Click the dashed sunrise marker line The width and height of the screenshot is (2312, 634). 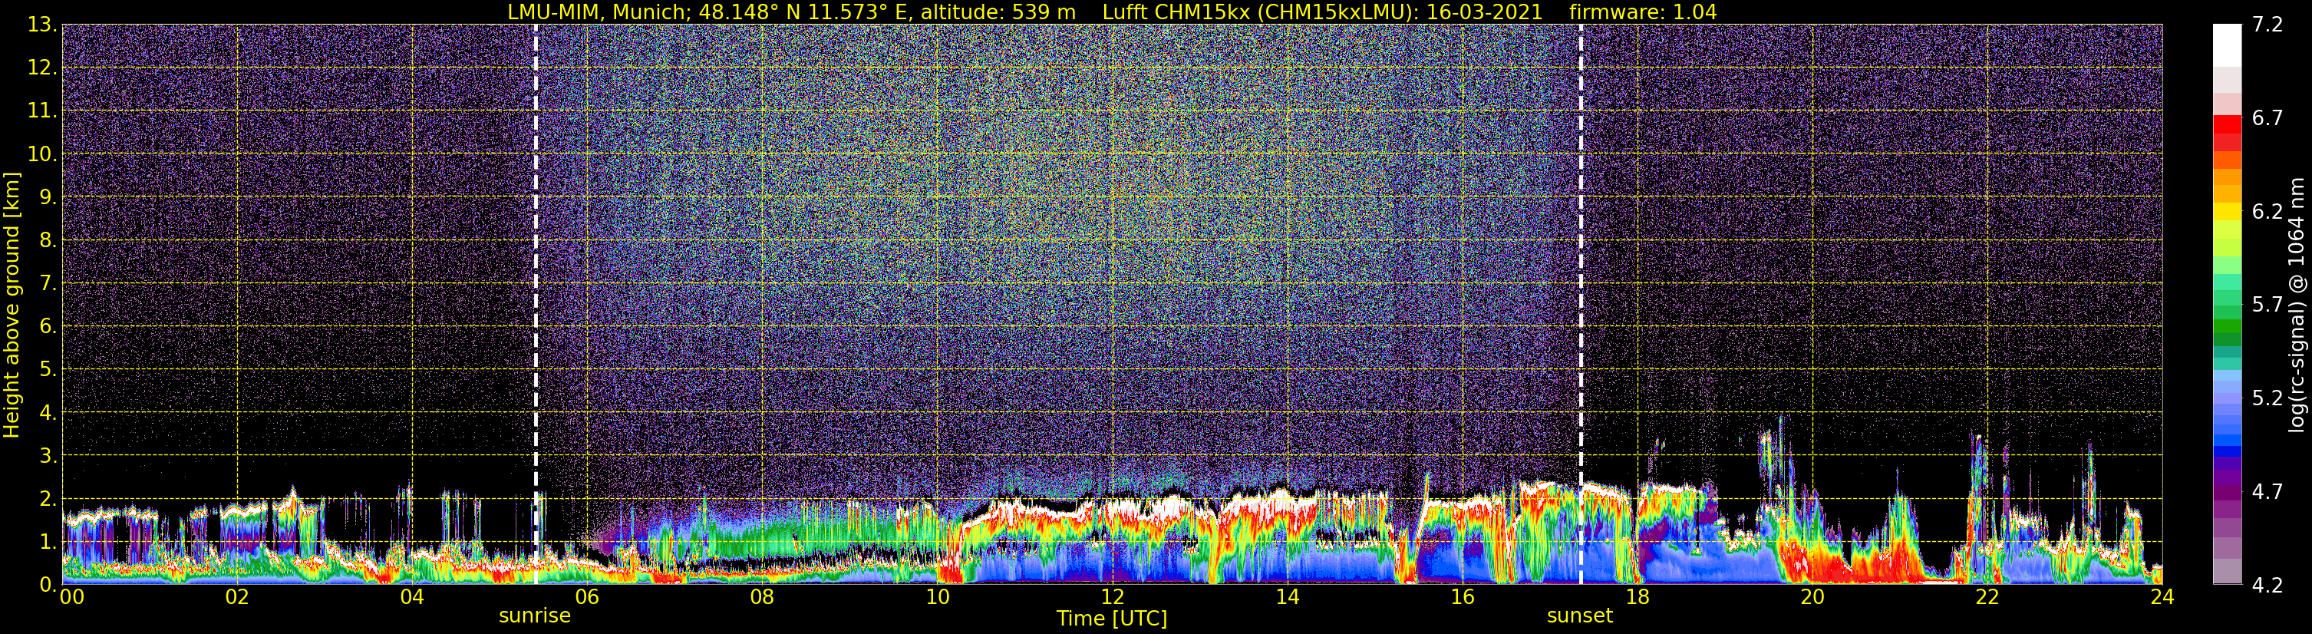click(536, 303)
